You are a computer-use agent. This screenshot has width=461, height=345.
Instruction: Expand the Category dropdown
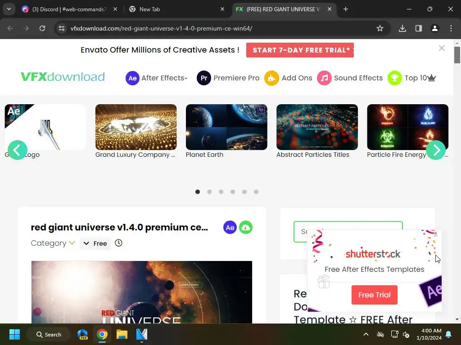tap(53, 243)
